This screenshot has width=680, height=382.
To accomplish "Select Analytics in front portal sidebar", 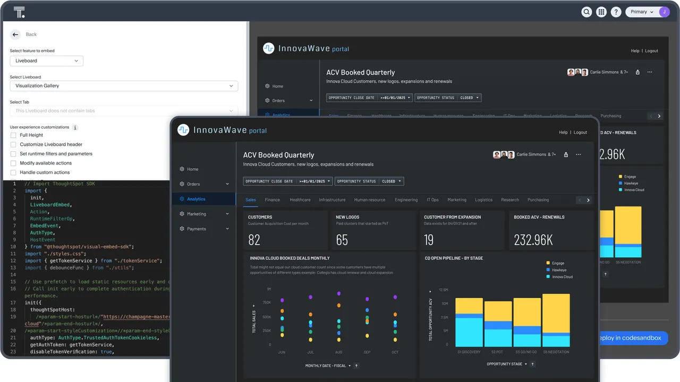I will 204,199.
